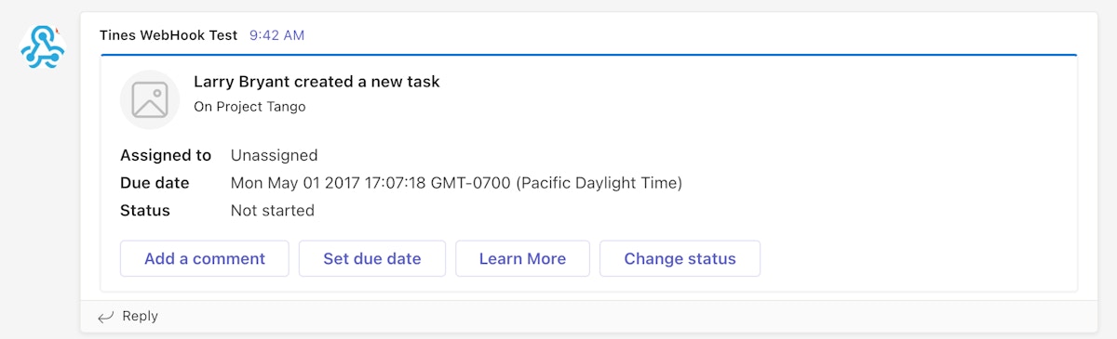Click the reply bar area
This screenshot has width=1117, height=339.
tap(589, 317)
